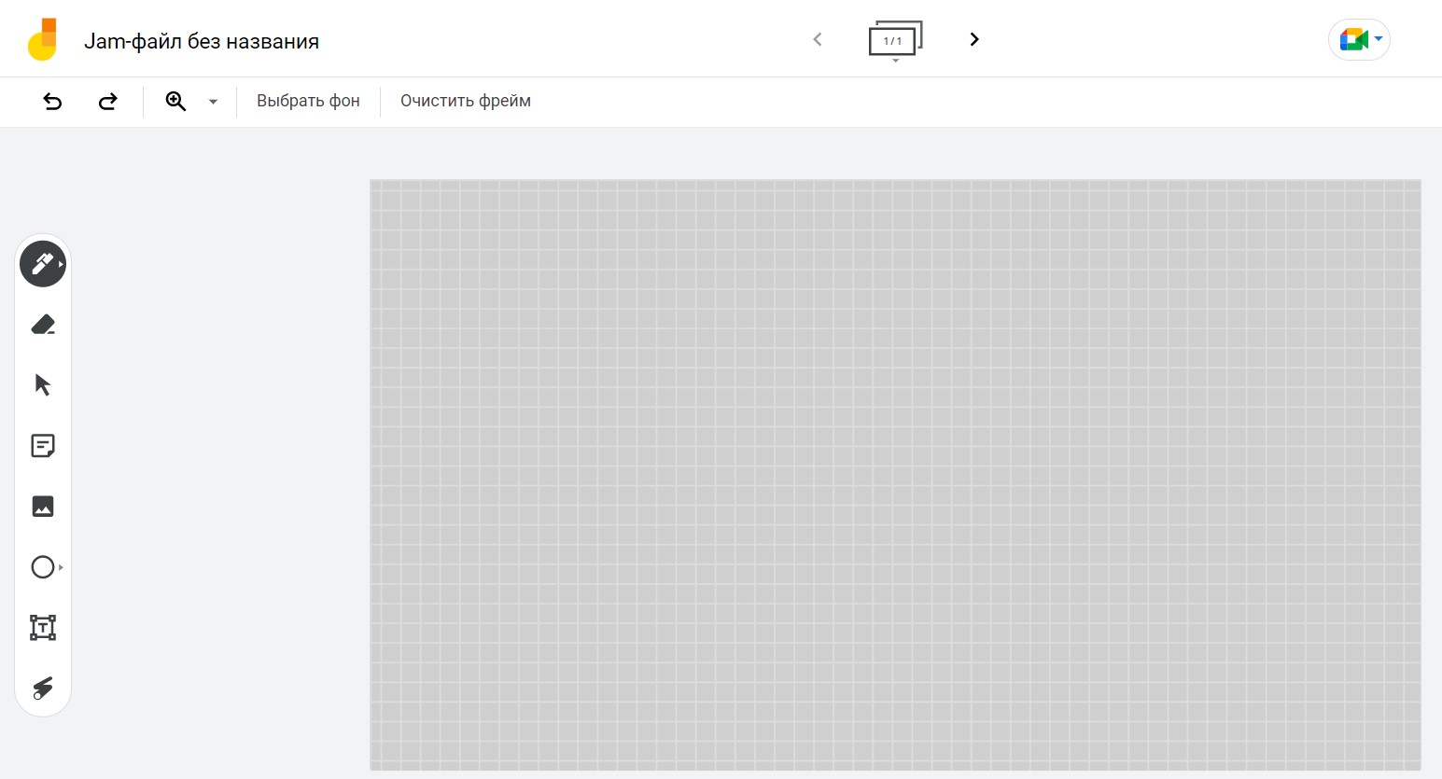Expand the frame bar 1/1 panel

tap(894, 41)
